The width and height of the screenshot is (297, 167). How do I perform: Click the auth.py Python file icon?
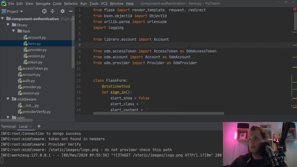20,81
